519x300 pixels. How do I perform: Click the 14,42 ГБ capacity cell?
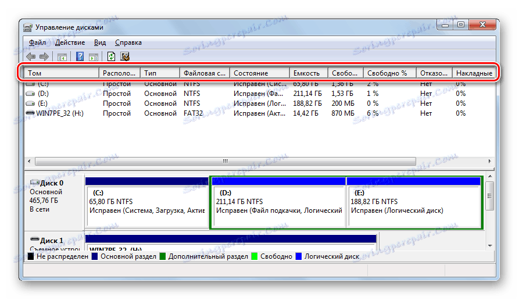306,113
